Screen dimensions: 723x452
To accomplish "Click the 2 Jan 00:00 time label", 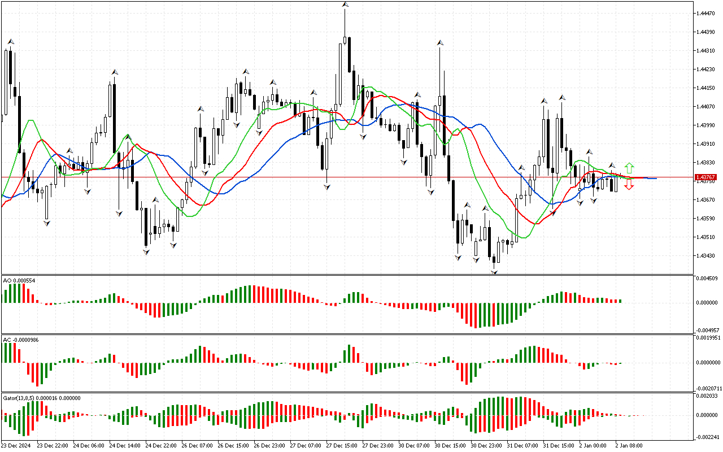I will (x=593, y=446).
